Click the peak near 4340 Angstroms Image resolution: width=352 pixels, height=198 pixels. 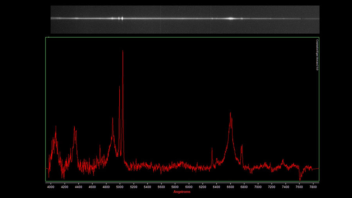75,127
